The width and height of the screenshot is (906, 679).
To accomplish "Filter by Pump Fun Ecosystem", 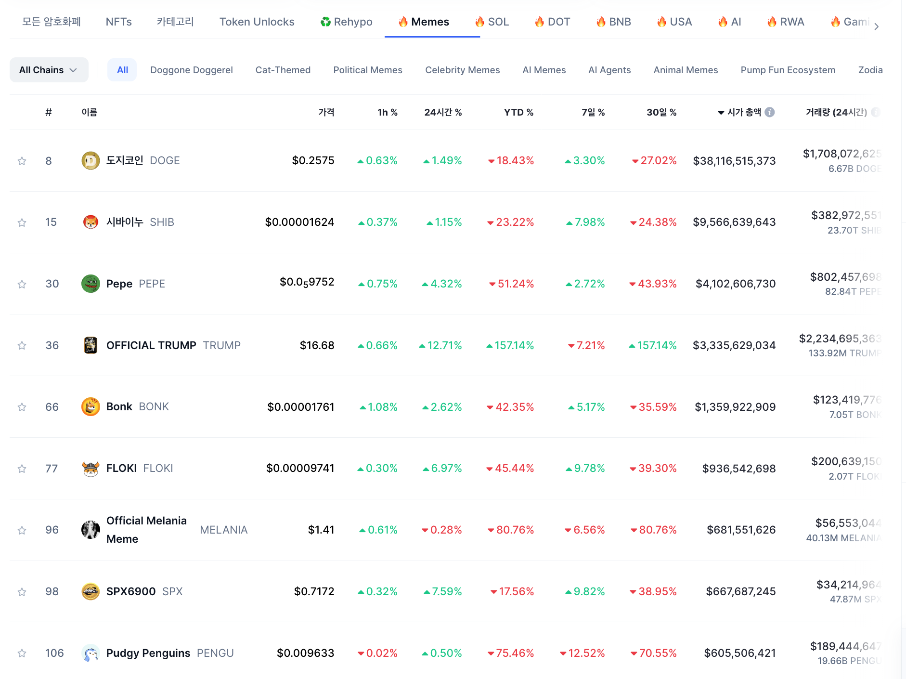I will click(788, 70).
